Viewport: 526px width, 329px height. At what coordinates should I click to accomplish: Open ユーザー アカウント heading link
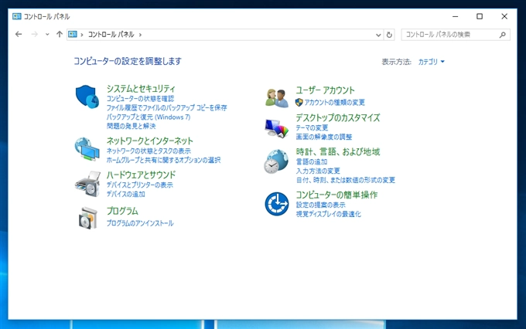[325, 90]
